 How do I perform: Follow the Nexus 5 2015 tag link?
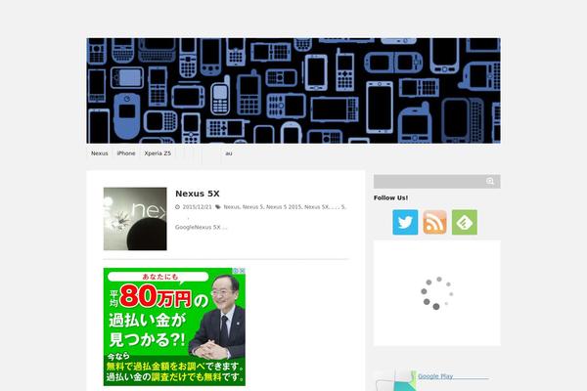pyautogui.click(x=284, y=207)
